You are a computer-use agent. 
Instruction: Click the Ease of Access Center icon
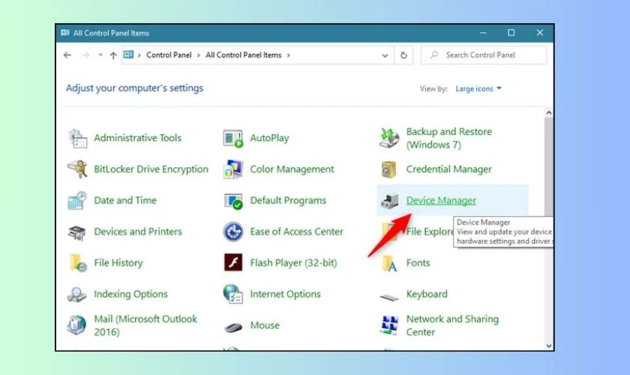233,232
